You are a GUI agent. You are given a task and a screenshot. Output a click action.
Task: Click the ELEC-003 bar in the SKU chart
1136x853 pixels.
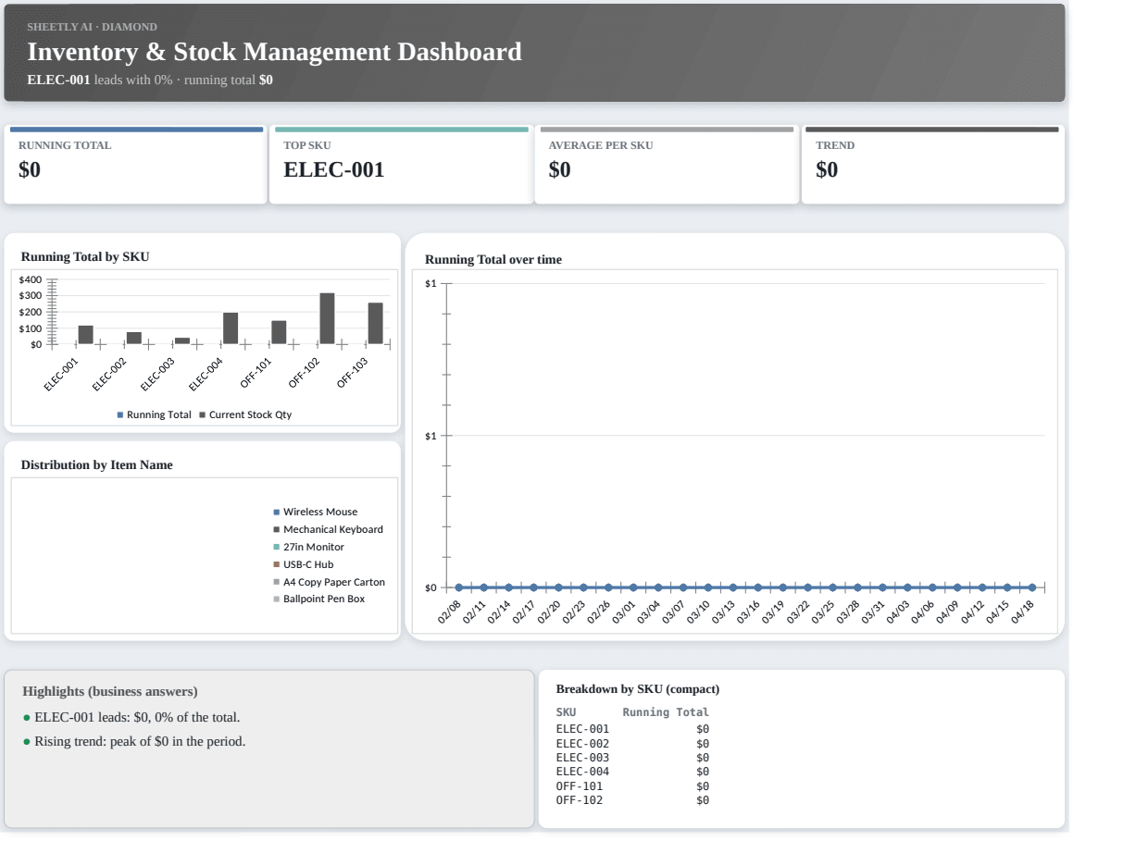point(182,340)
